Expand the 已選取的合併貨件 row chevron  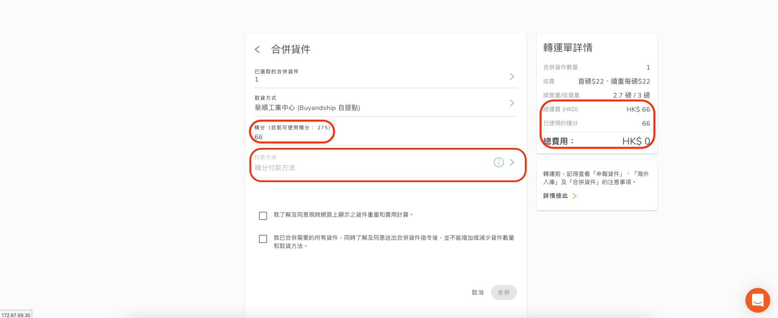point(512,77)
